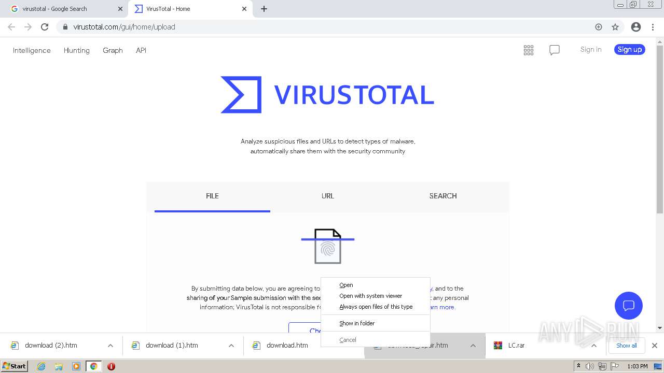Open the Chrome three-dot menu
Screen dimensions: 664x373
tap(653, 27)
